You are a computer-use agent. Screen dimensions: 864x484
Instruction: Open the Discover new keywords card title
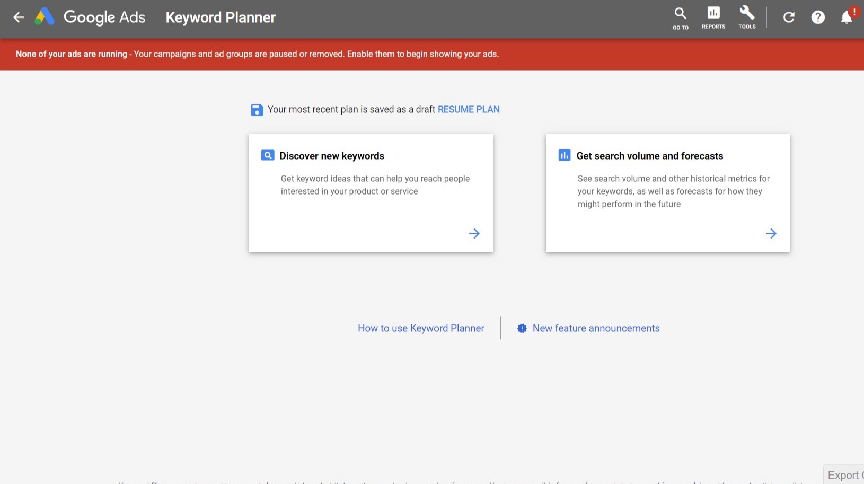[x=332, y=156]
